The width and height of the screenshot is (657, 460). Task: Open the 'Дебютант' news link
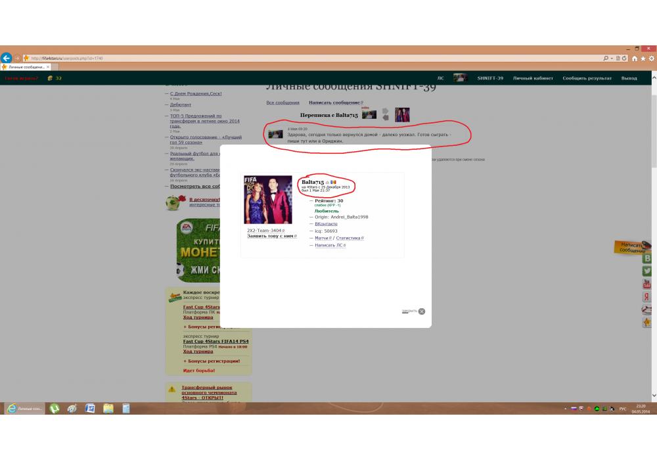tap(181, 104)
